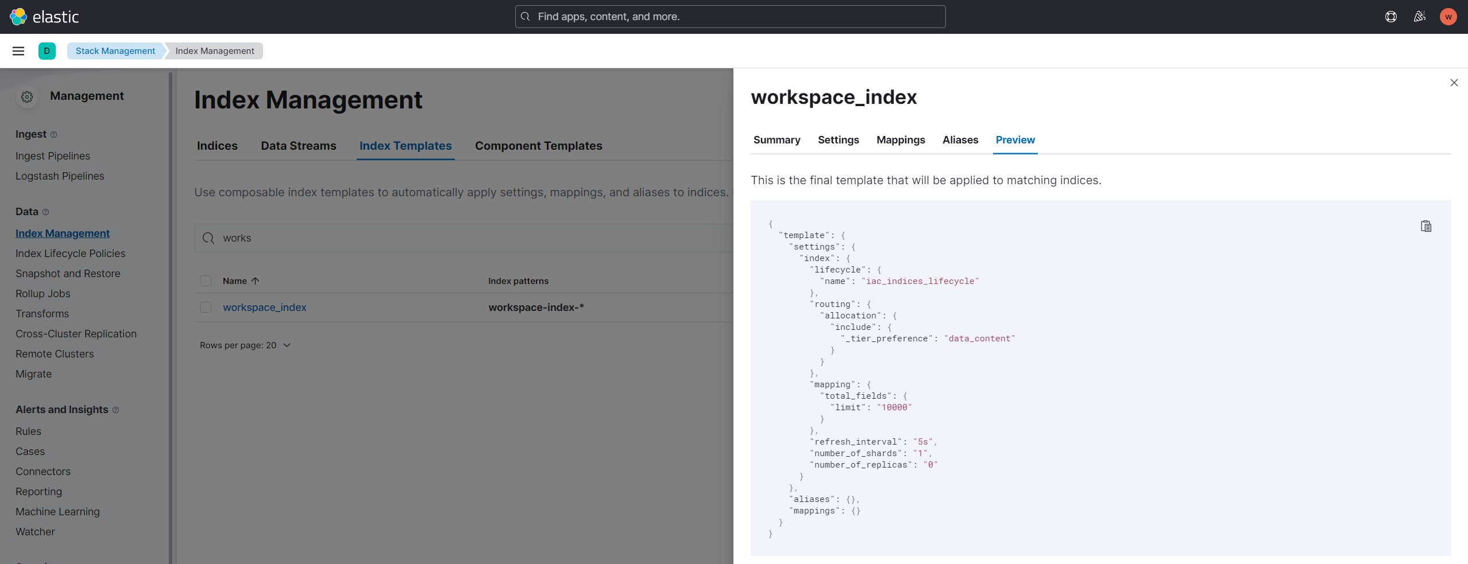This screenshot has width=1468, height=564.
Task: Open Connectors page
Action: coord(43,472)
